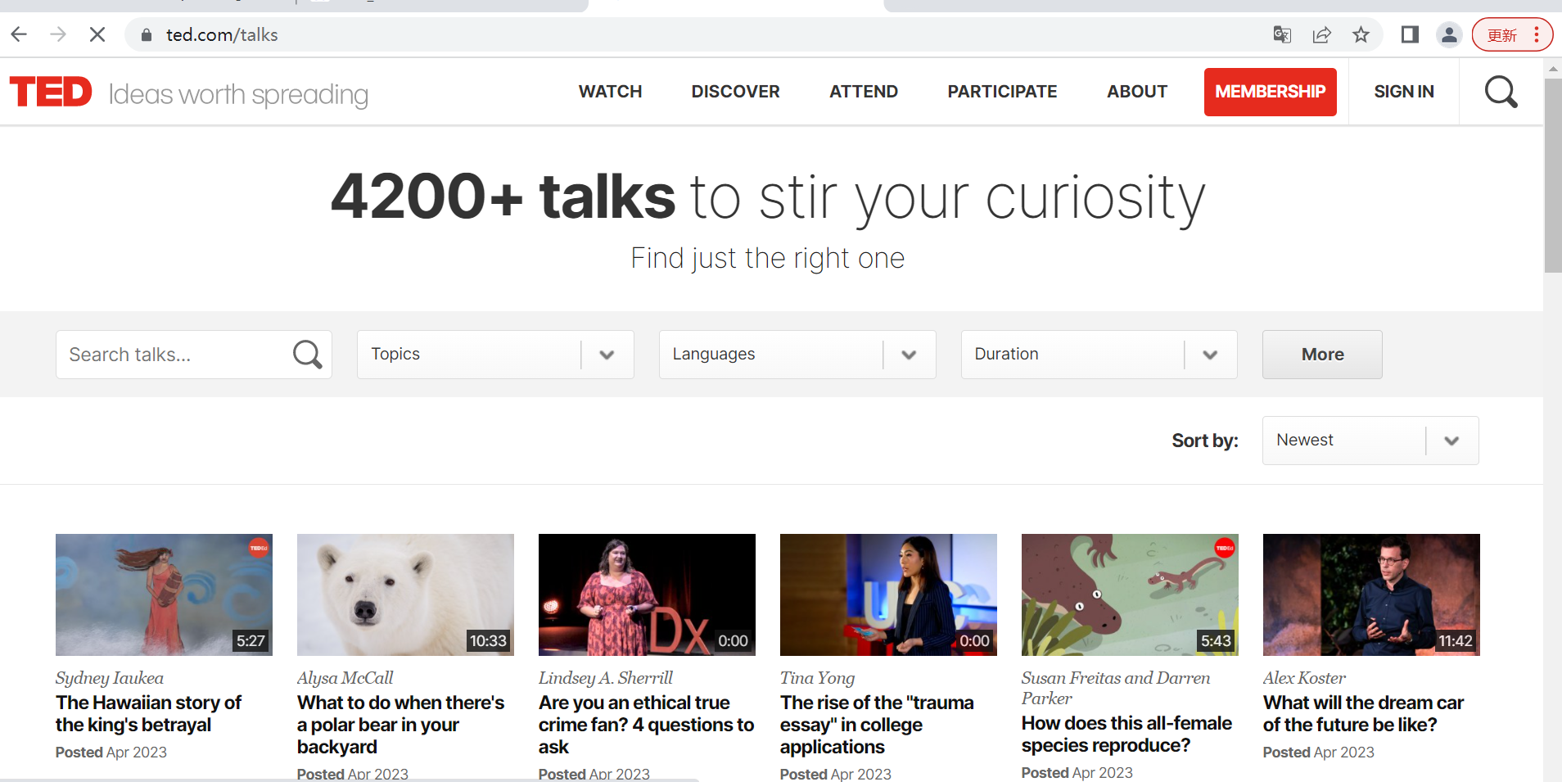Click the browser forward arrow
This screenshot has width=1562, height=782.
point(58,34)
